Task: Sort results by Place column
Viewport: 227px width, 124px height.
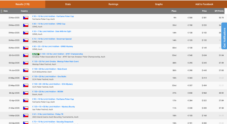Action: [x=174, y=11]
